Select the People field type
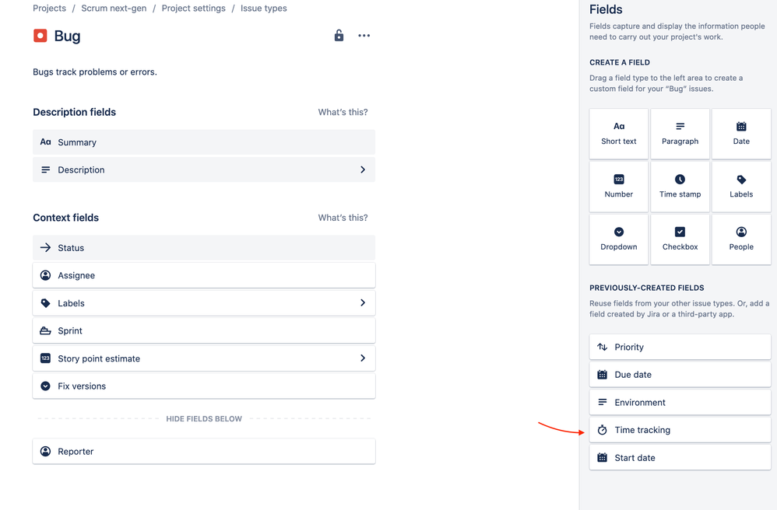This screenshot has width=777, height=510. coord(741,239)
